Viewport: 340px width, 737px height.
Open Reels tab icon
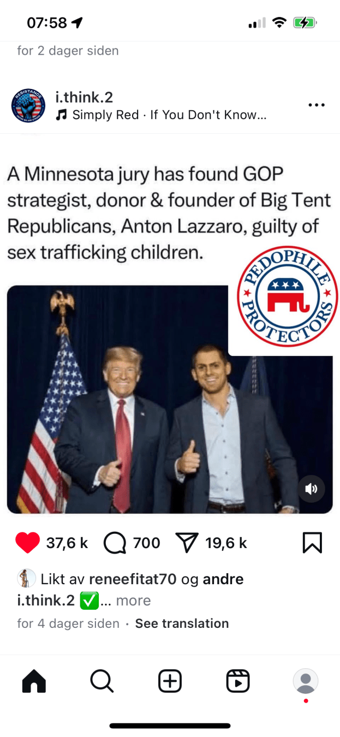[238, 681]
